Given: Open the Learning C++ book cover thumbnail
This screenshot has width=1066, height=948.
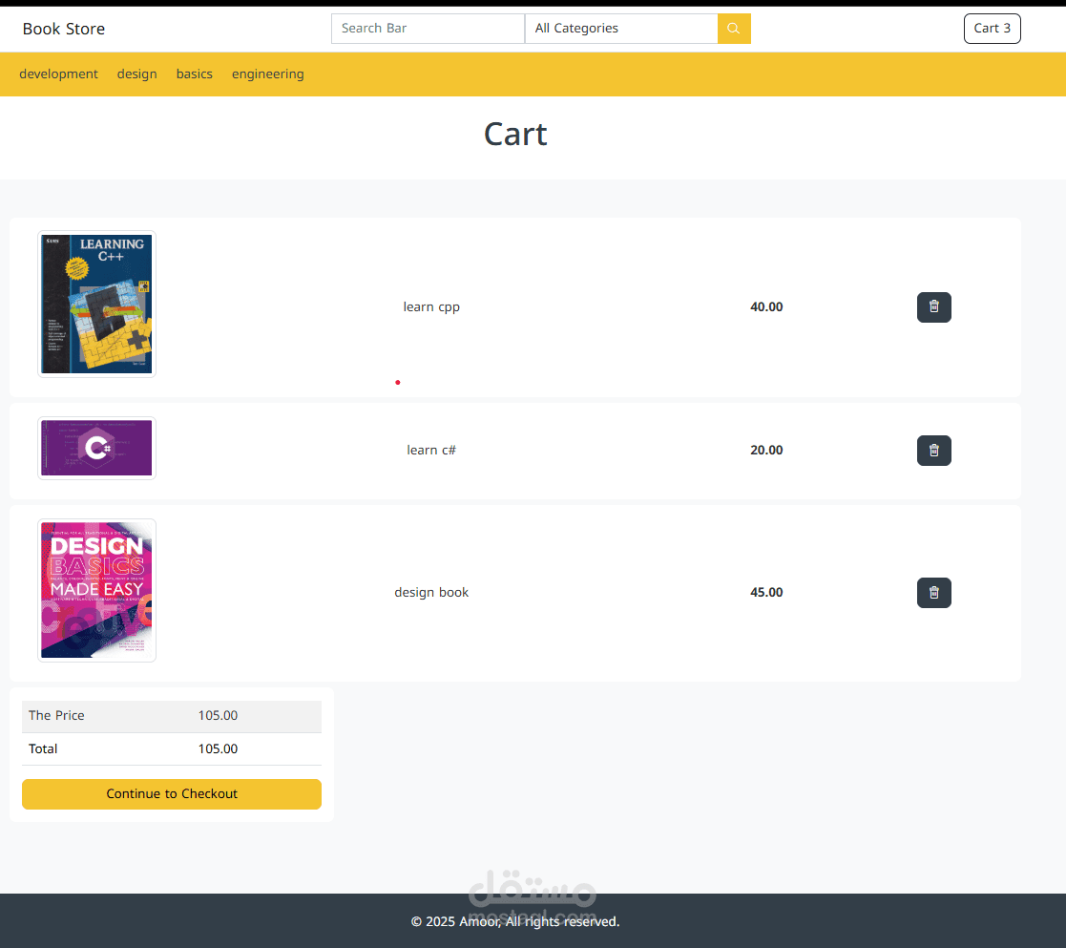Looking at the screenshot, I should [x=96, y=304].
